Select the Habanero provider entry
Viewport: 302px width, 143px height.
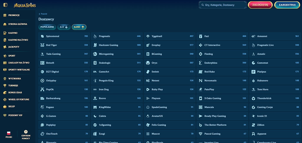[x=275, y=81]
